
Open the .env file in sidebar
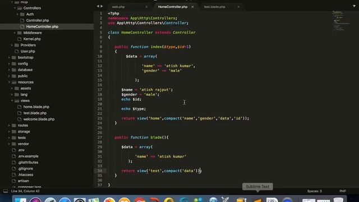[21, 150]
